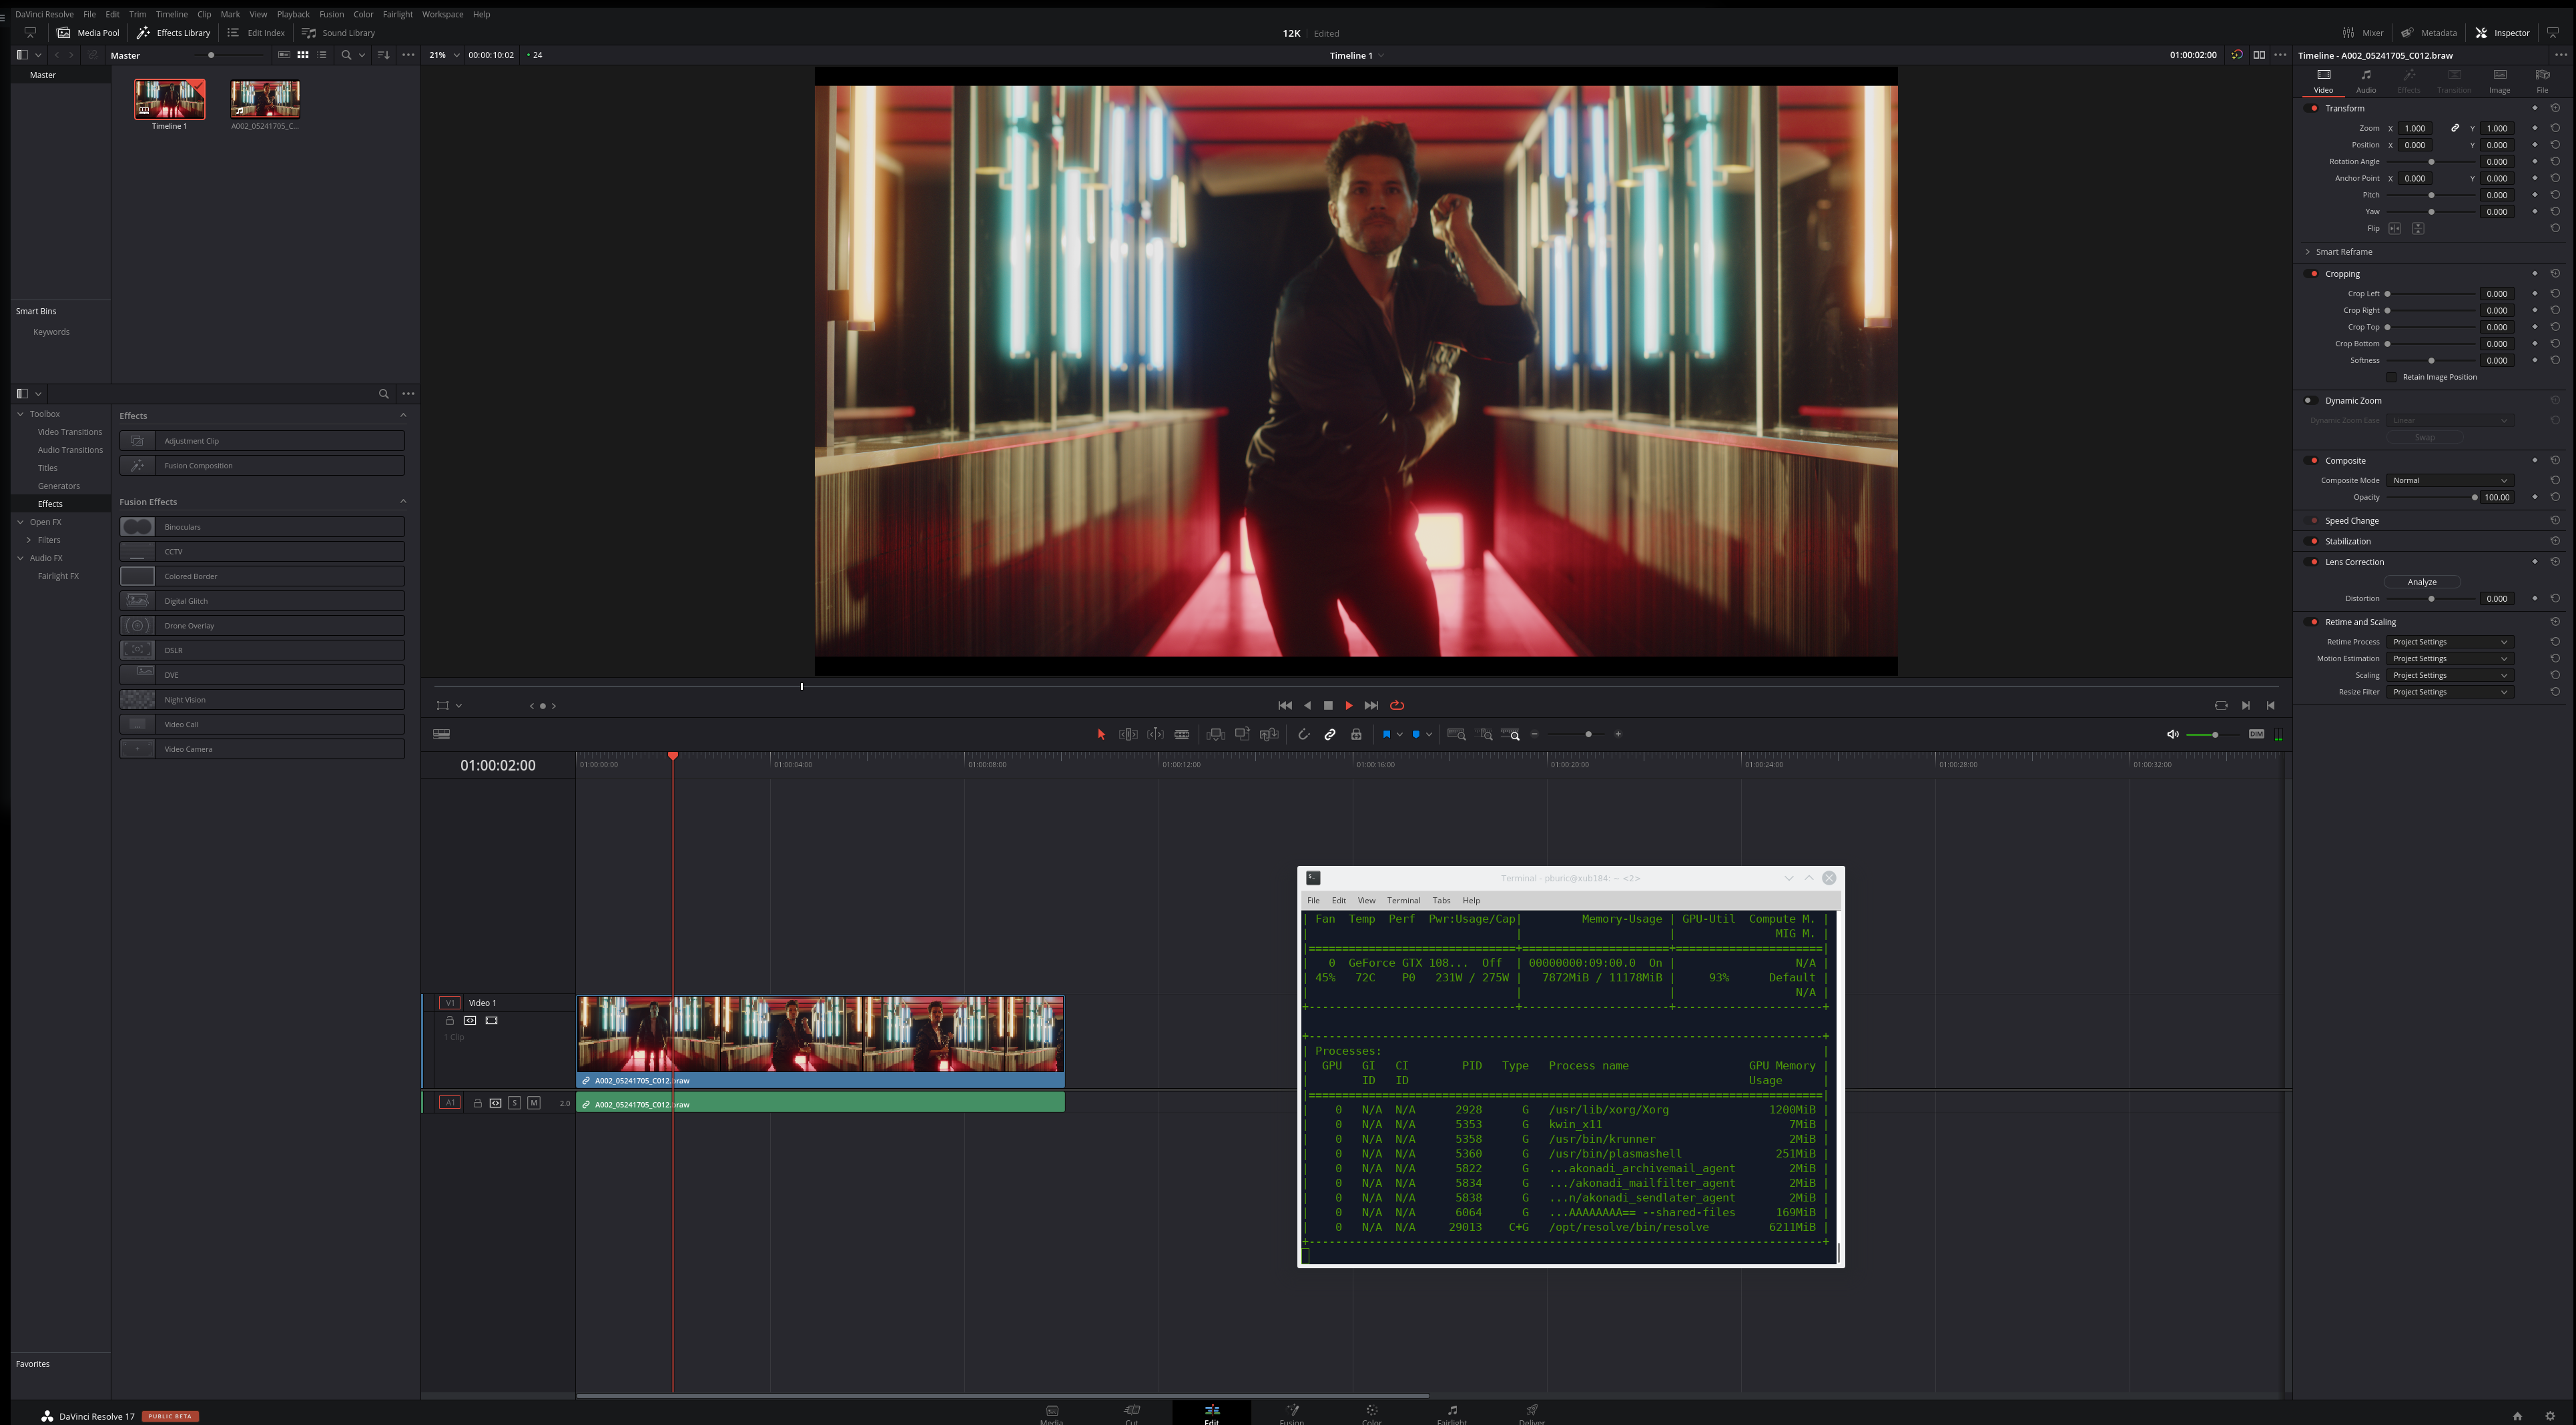Expand the Filters tree item

click(x=29, y=540)
